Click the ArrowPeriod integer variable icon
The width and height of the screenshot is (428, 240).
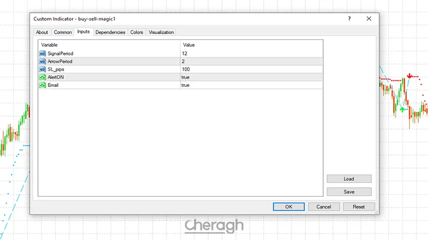click(43, 61)
